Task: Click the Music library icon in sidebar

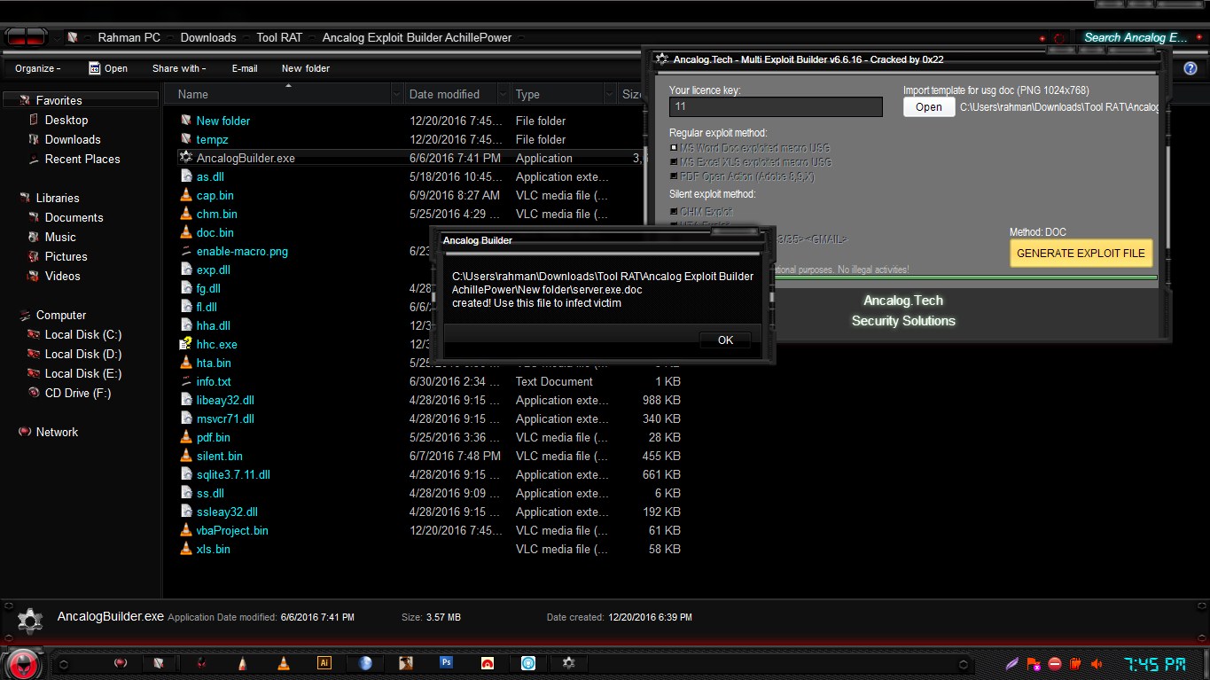Action: [34, 237]
